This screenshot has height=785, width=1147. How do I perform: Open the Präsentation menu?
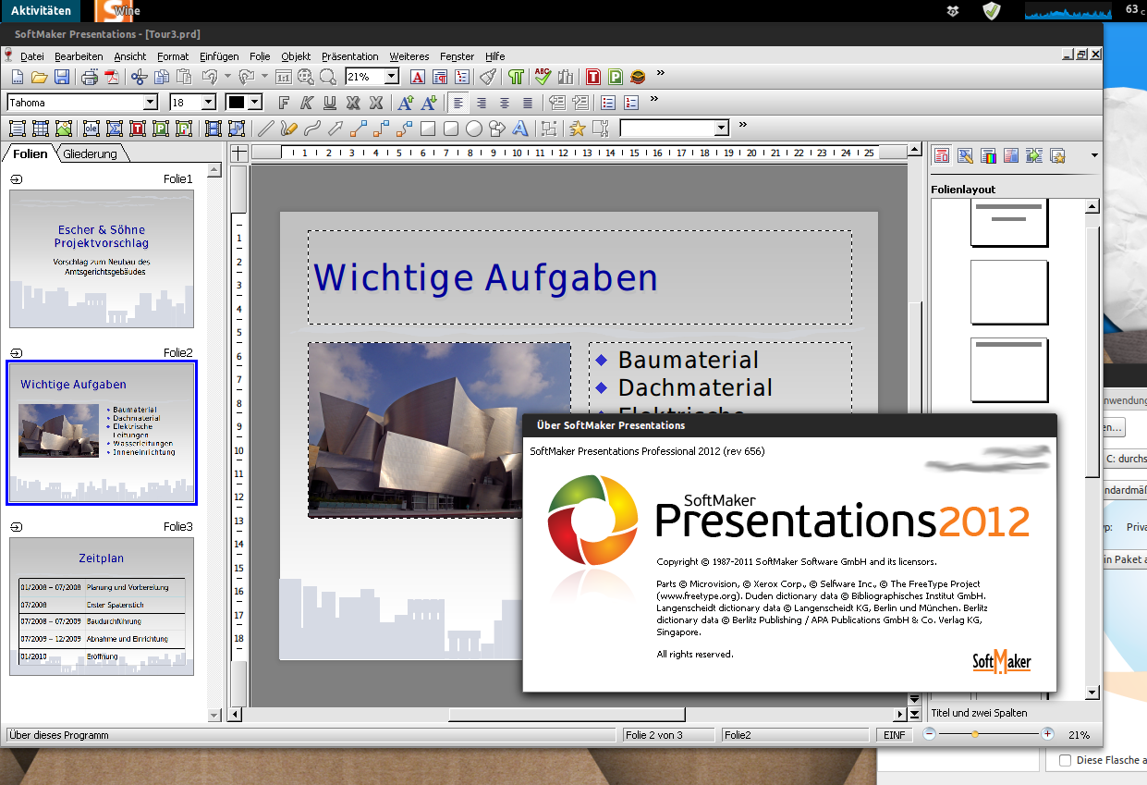350,56
